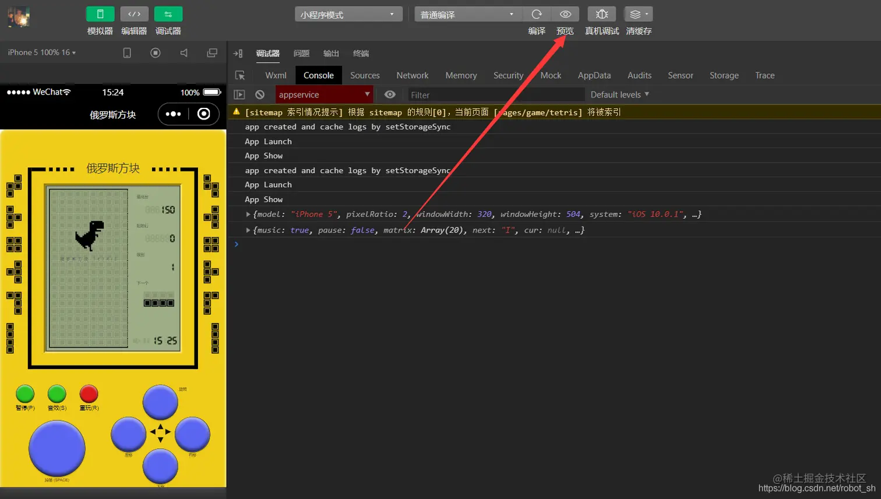Click the 俄罗斯方块 navigation bar title
This screenshot has width=881, height=499.
pos(112,115)
